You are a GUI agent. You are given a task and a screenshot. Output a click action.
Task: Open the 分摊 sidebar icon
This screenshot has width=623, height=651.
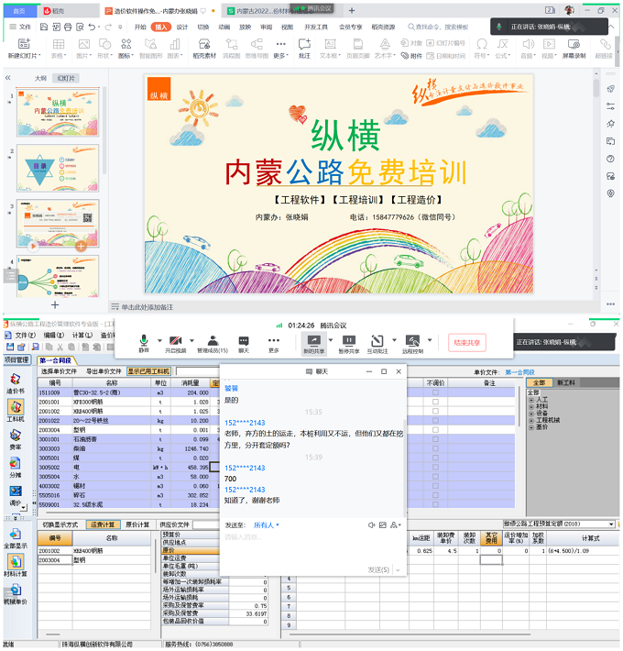point(16,468)
